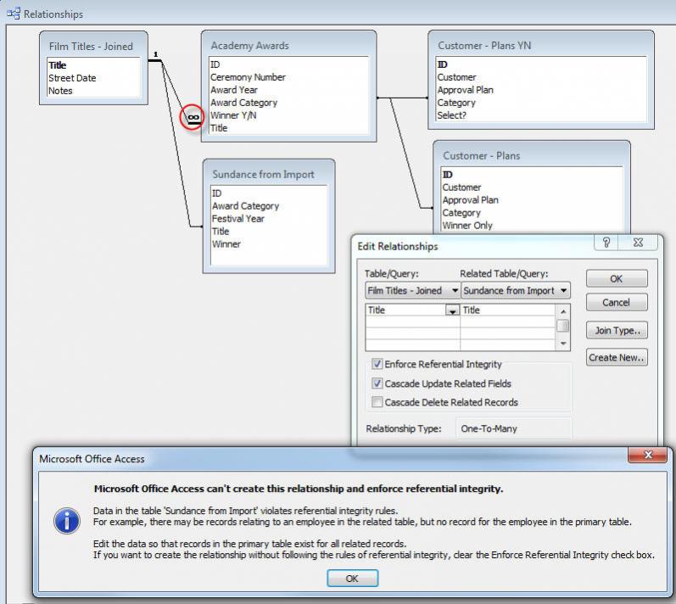
Task: Click the help question mark in Edit Relationships
Action: tap(606, 243)
